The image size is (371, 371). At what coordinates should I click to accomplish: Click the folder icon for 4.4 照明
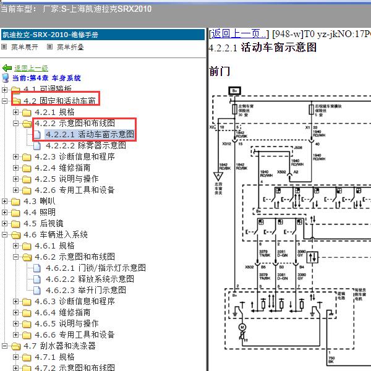coord(15,213)
